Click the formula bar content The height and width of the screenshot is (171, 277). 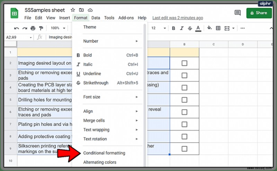point(60,37)
